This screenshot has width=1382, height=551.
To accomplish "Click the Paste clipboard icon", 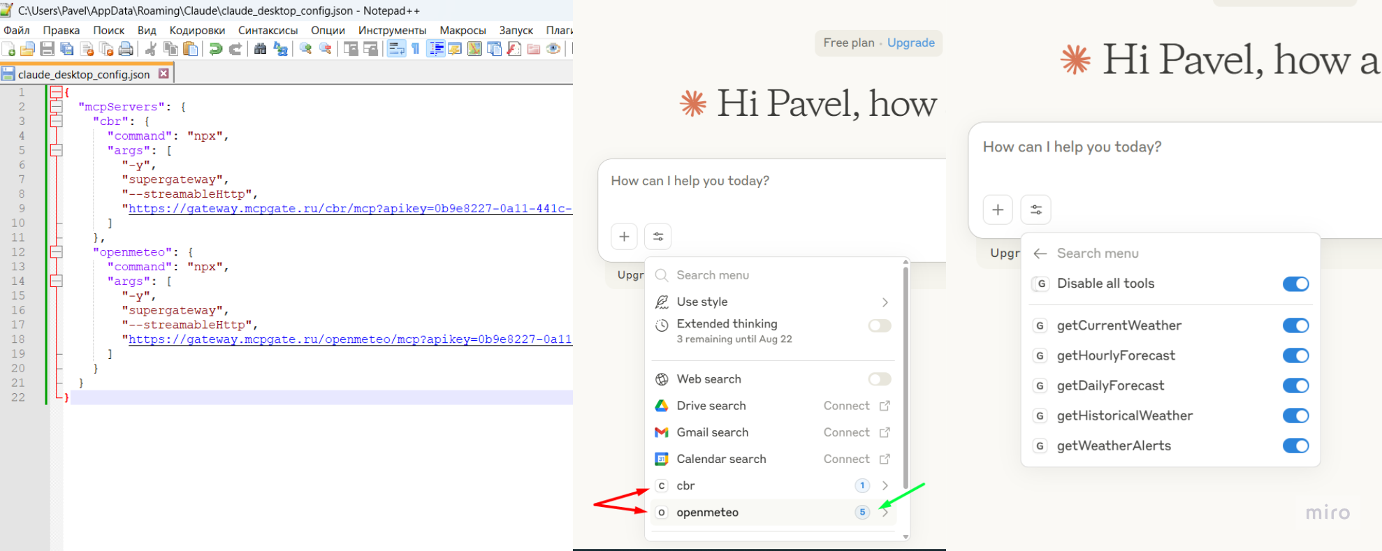I will (x=190, y=49).
